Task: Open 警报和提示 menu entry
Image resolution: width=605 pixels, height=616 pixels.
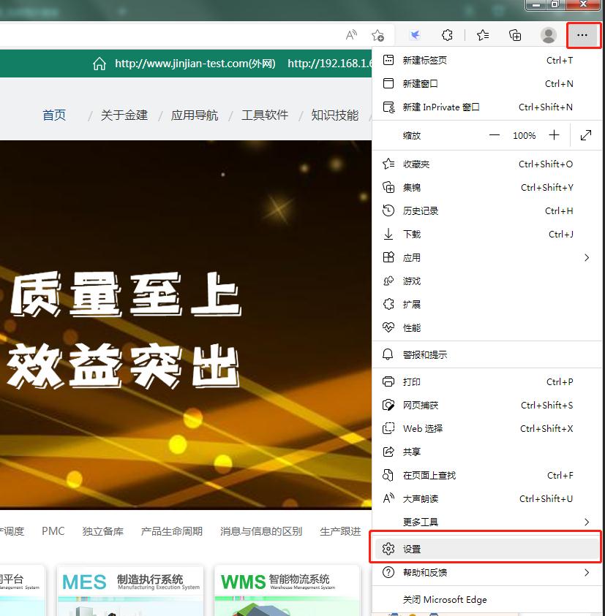Action: pyautogui.click(x=486, y=354)
